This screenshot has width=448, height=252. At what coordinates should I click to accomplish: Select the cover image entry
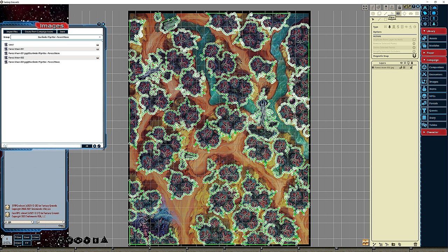[x=52, y=45]
